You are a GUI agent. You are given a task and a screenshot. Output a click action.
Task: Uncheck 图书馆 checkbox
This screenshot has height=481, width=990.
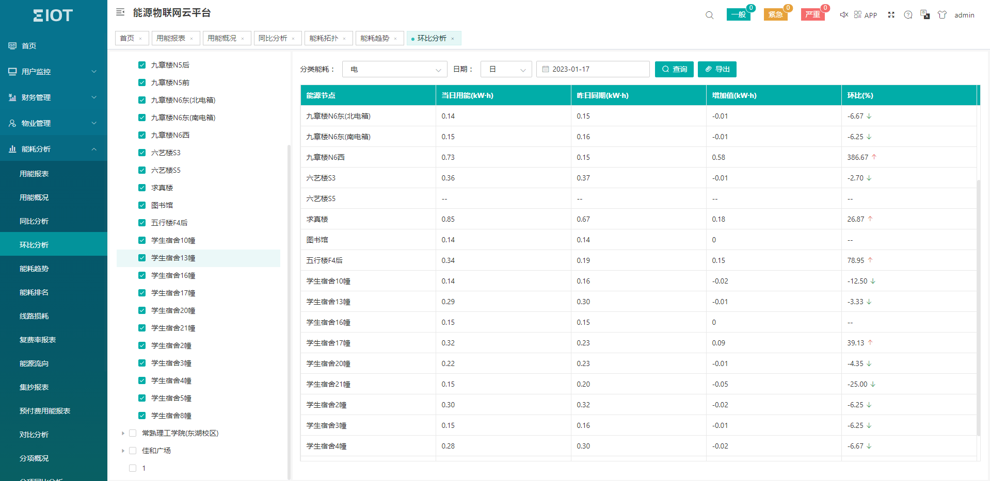point(142,205)
